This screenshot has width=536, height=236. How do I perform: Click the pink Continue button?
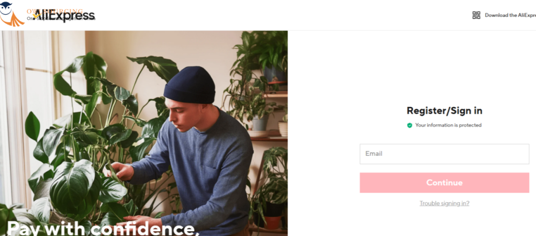(444, 183)
